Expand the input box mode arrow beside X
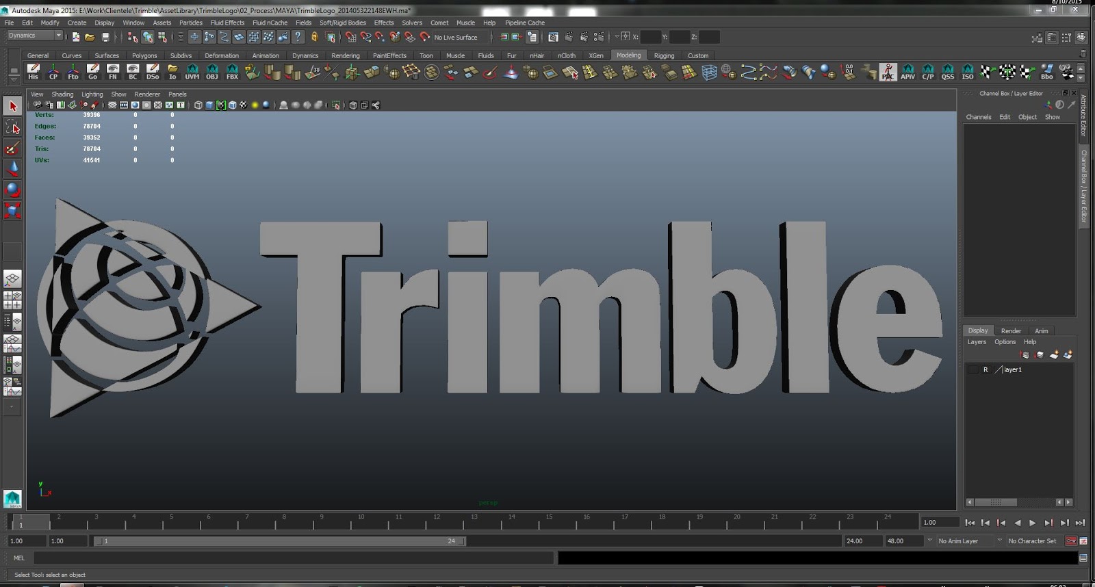The width and height of the screenshot is (1095, 587). point(617,37)
